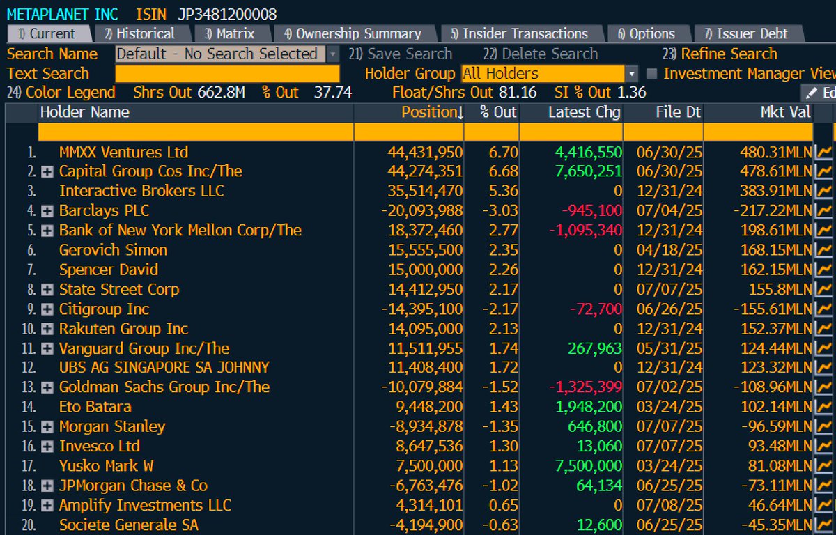Screen dimensions: 836x535
Task: Expand Morgan Stanley holder row
Action: tap(47, 427)
